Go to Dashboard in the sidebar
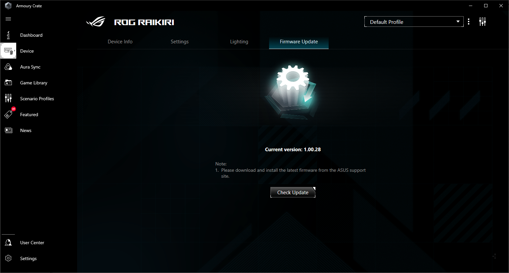 click(x=31, y=35)
